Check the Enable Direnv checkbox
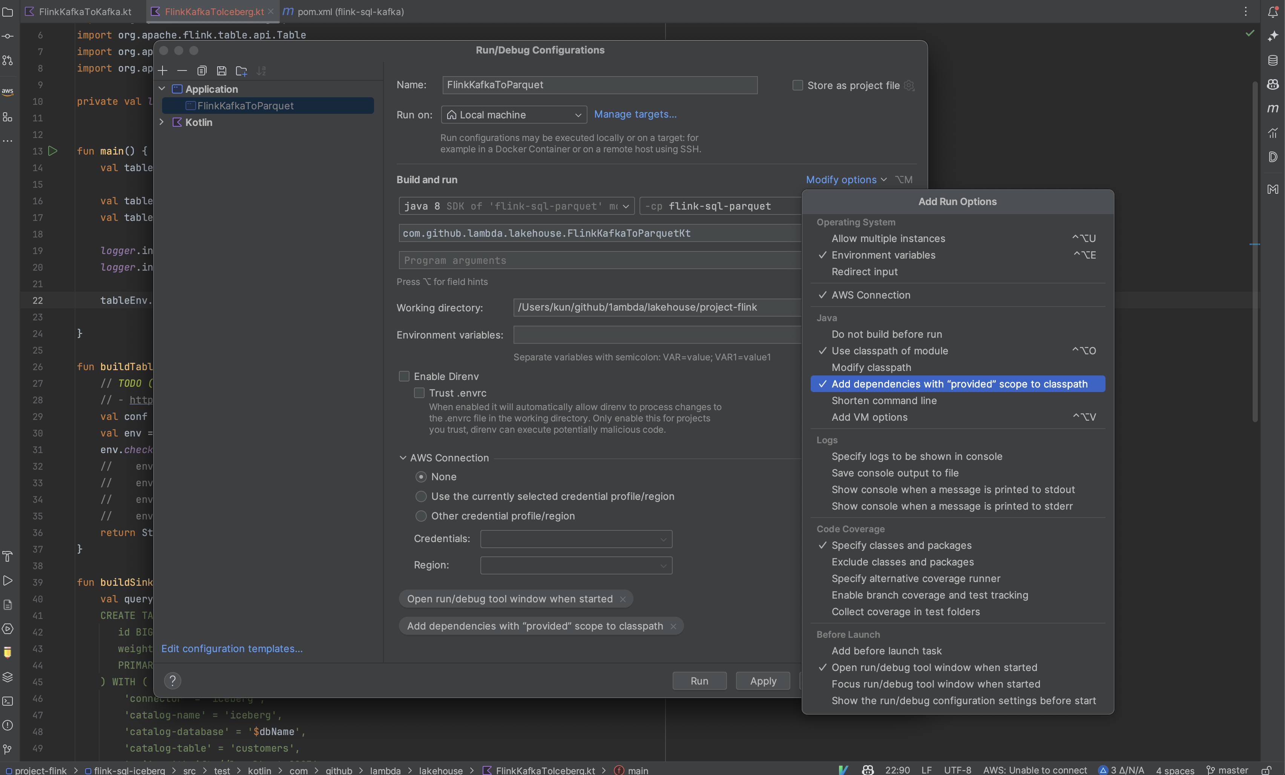 click(x=404, y=376)
